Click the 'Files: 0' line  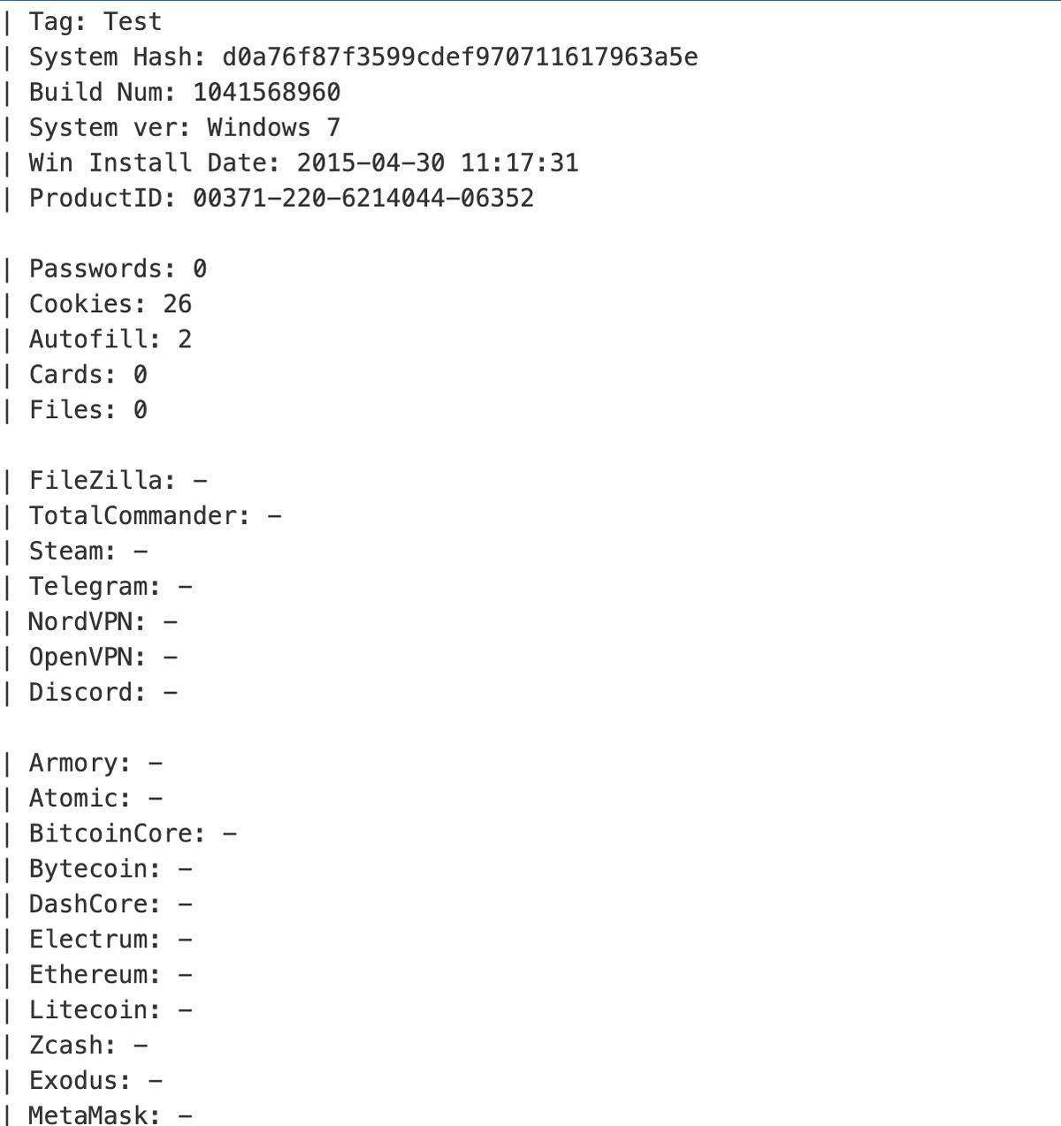[x=88, y=410]
